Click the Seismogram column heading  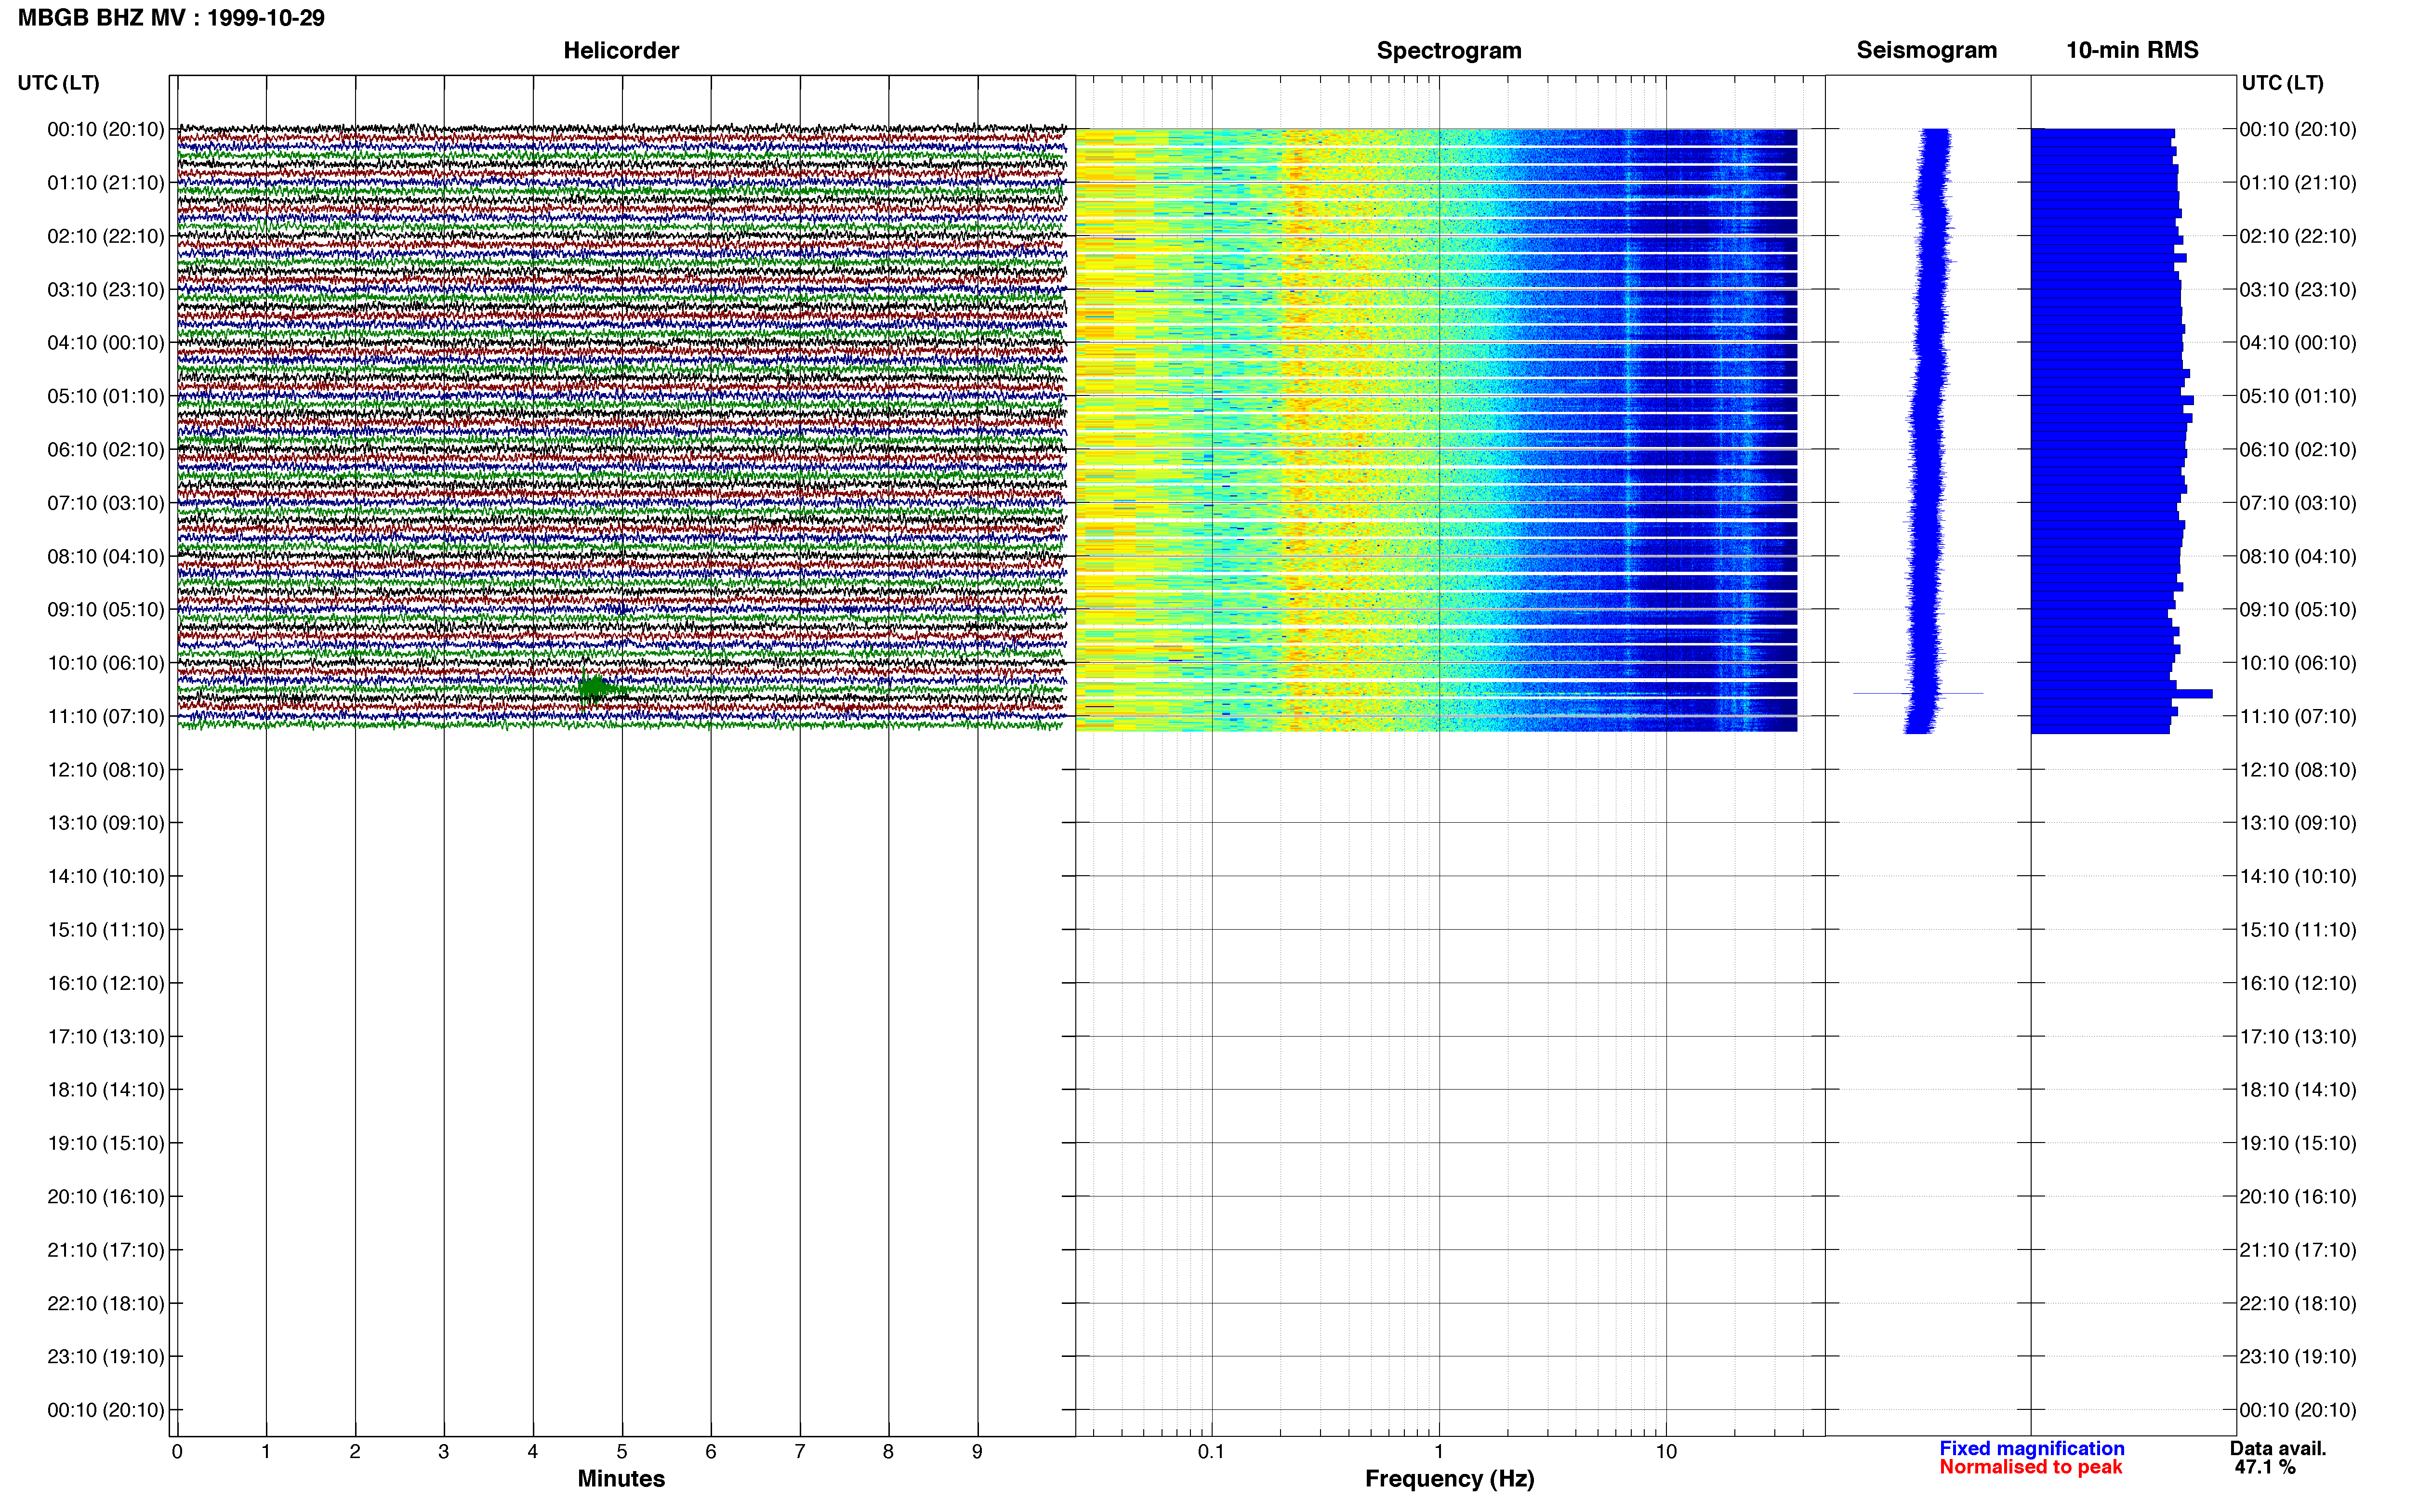coord(1926,50)
